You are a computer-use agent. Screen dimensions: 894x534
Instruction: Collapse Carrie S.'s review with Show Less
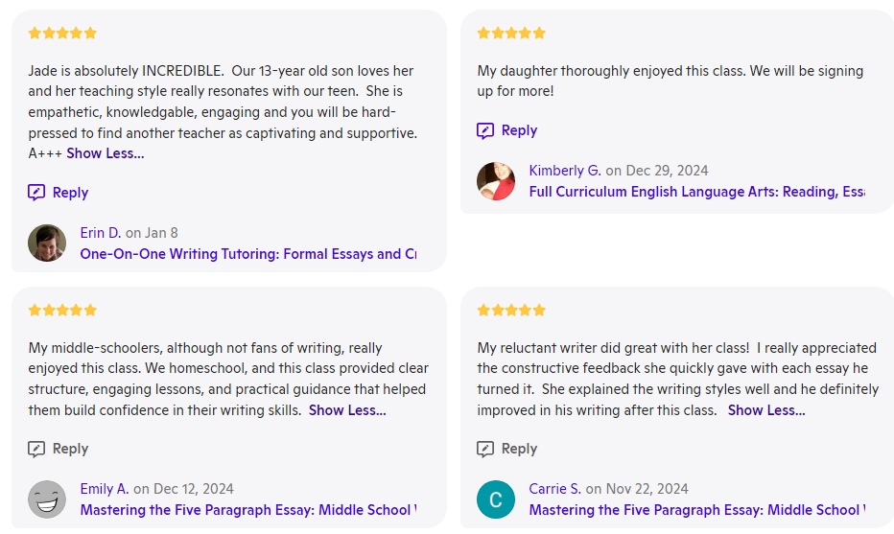(x=766, y=410)
